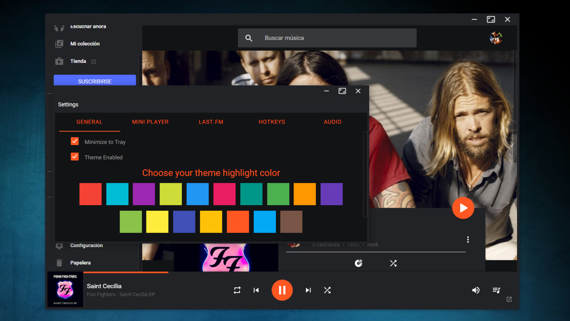Shuffle the Saint Cecilia EP album
The width and height of the screenshot is (570, 321).
pos(393,263)
